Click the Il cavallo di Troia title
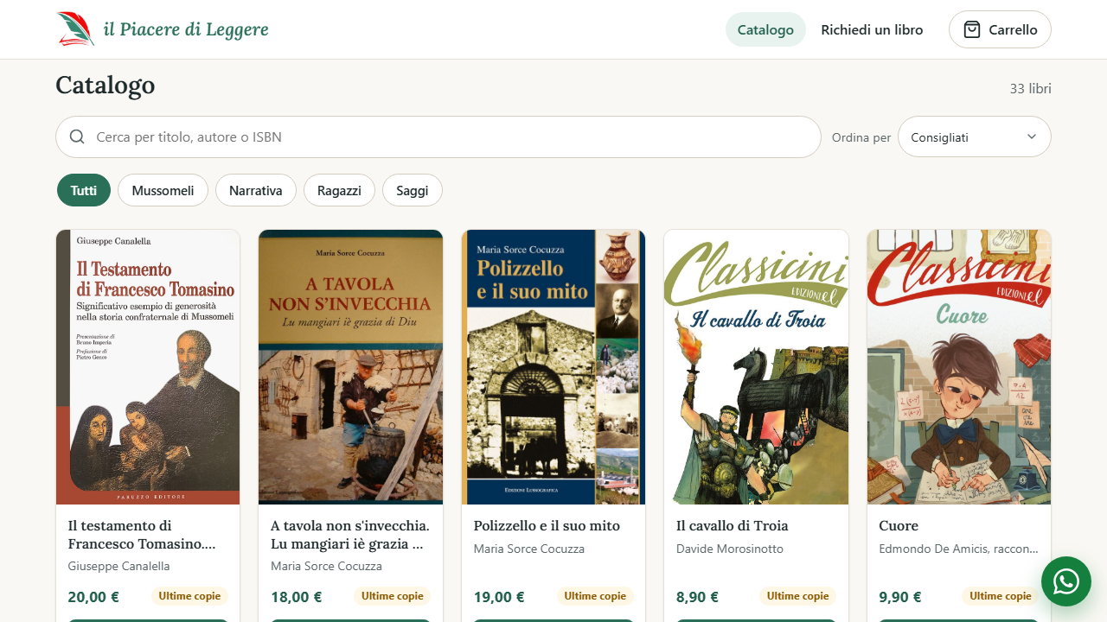 click(x=733, y=525)
